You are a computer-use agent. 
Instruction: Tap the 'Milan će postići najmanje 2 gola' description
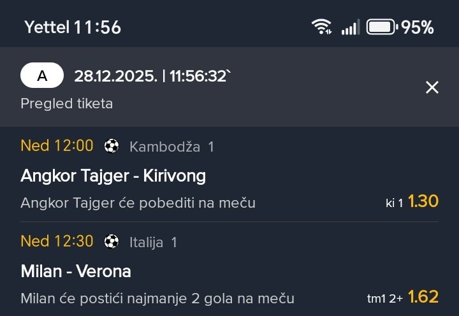pyautogui.click(x=157, y=298)
